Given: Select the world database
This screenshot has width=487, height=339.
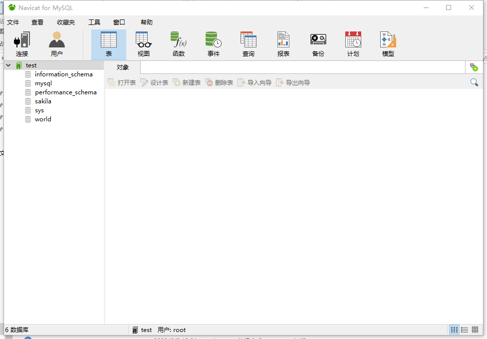Looking at the screenshot, I should [x=43, y=119].
